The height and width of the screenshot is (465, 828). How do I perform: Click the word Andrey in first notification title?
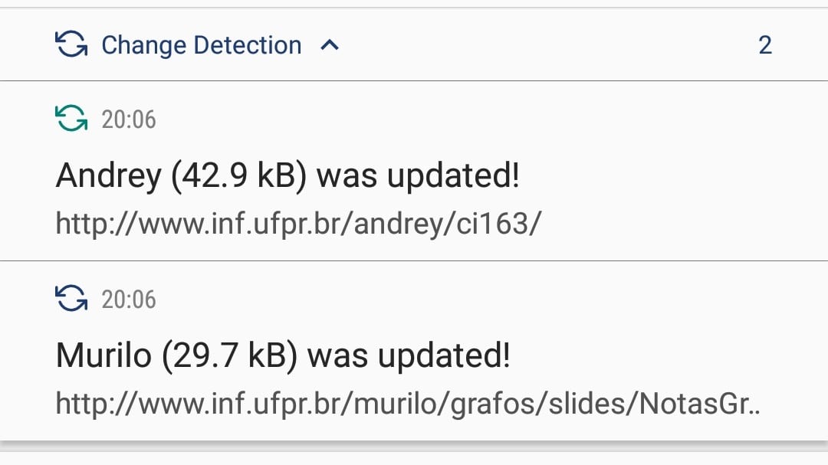pyautogui.click(x=108, y=175)
